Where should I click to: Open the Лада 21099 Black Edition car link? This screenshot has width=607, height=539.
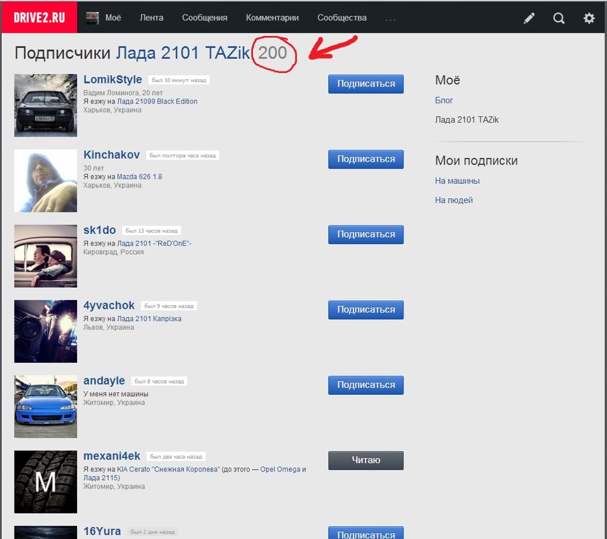tap(157, 101)
